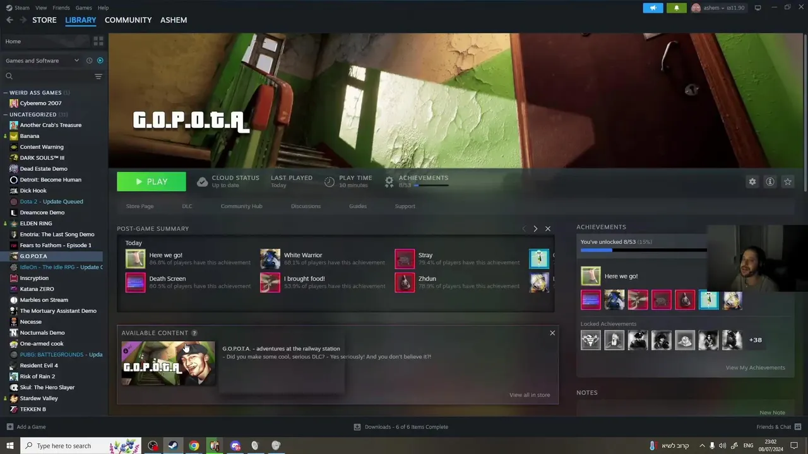
Task: Click the Death Screen achievement icon
Action: (135, 282)
